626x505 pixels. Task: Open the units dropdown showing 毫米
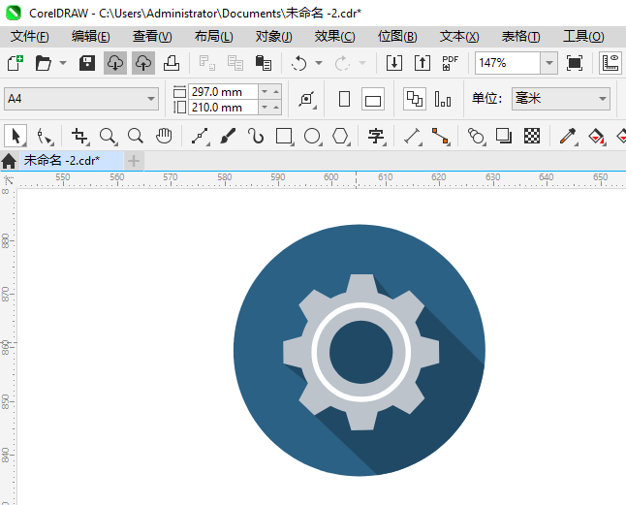(x=560, y=99)
